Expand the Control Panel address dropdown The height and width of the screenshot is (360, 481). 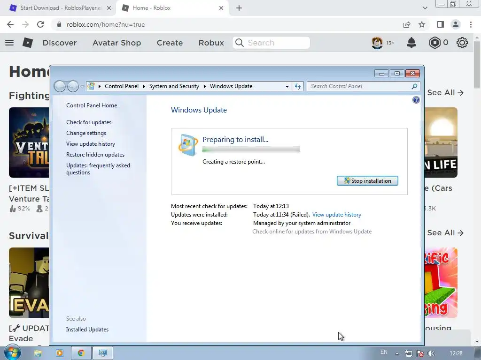(287, 86)
